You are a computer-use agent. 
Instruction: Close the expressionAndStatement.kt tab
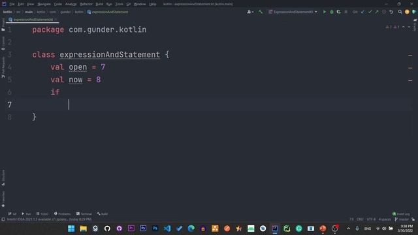click(56, 20)
